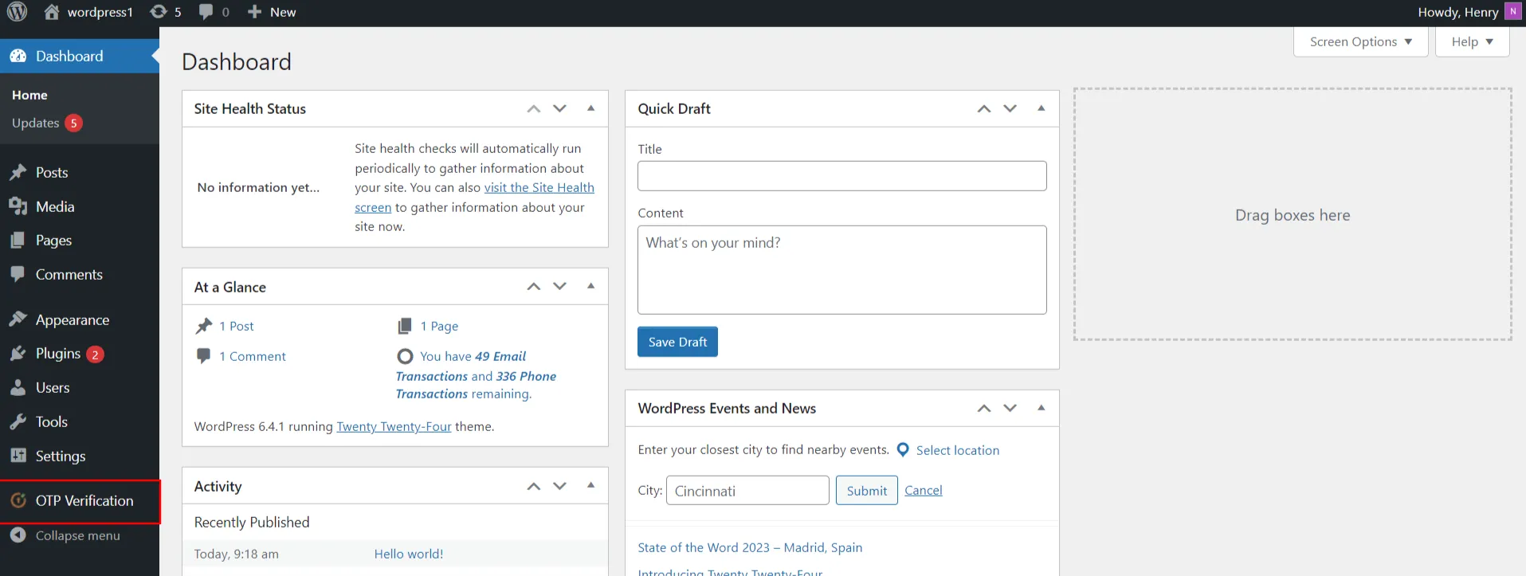Click the Appearance paintbrush icon in sidebar
This screenshot has width=1526, height=576.
(x=18, y=319)
